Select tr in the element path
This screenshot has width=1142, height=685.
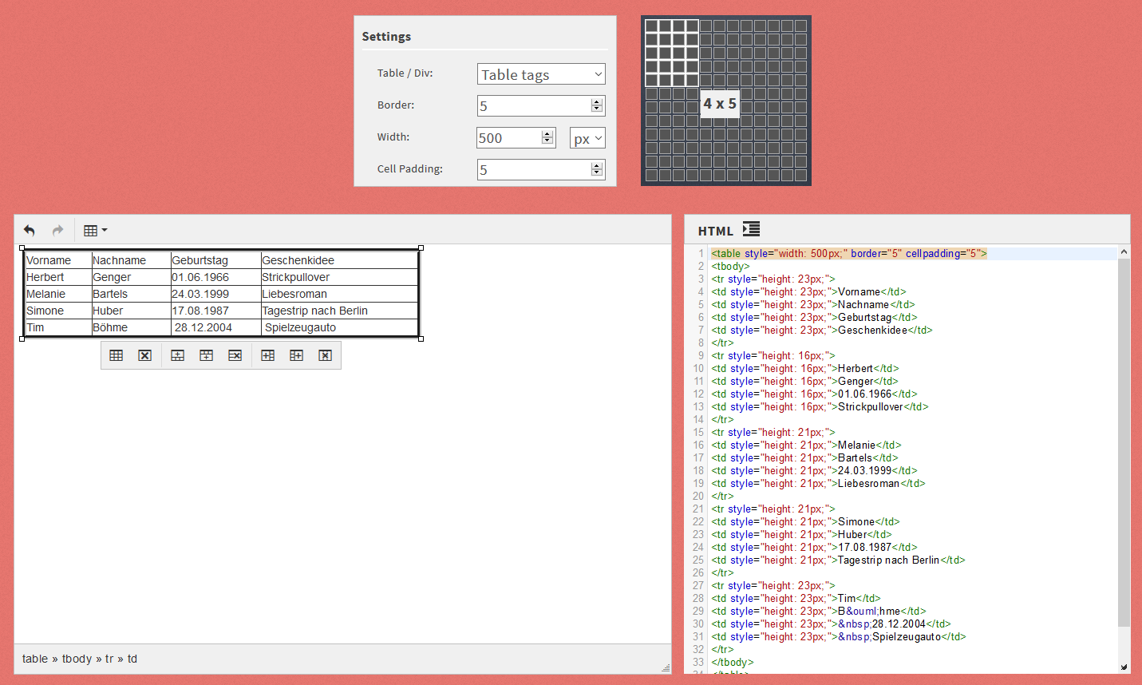coord(109,659)
